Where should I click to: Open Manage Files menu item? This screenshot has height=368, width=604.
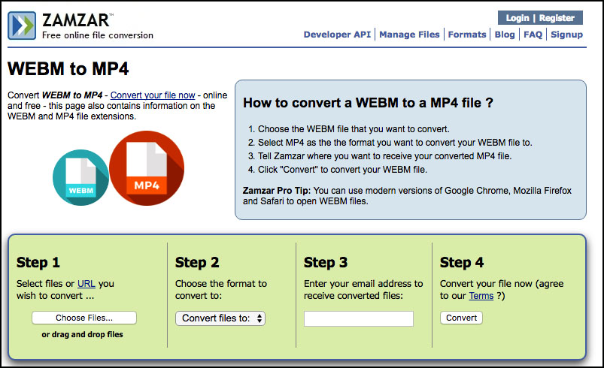click(409, 35)
